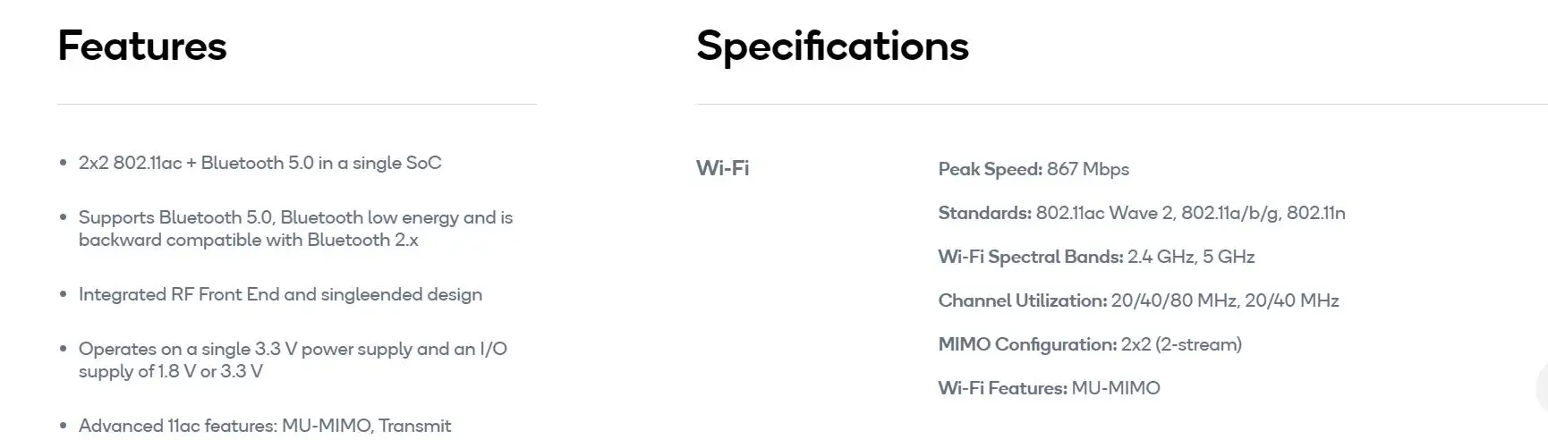Image resolution: width=1548 pixels, height=440 pixels.
Task: Click the Specifications heading
Action: [832, 47]
